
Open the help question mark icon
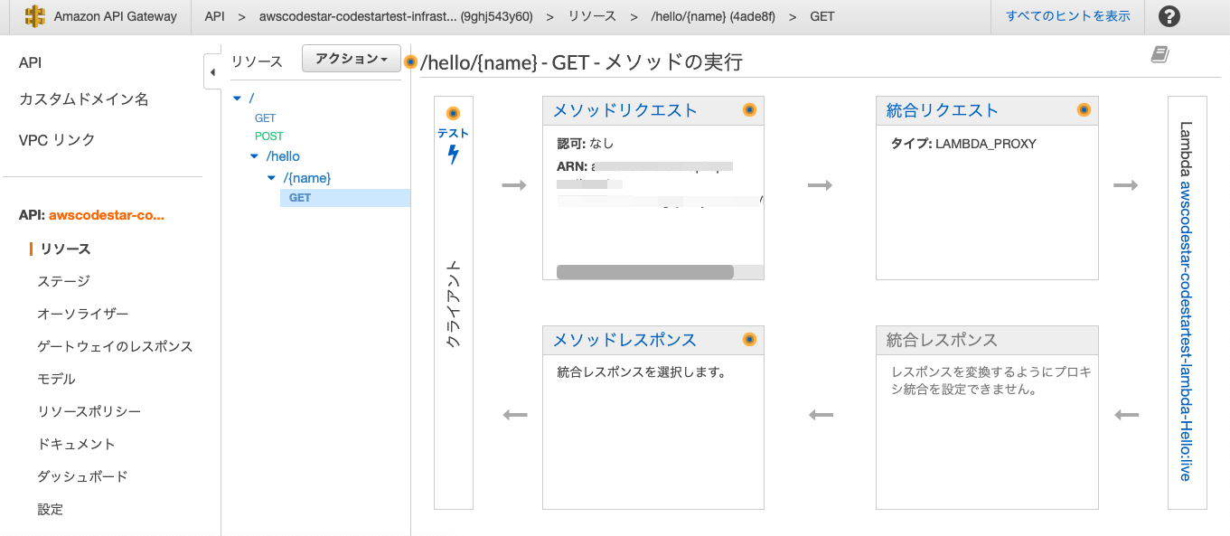pos(1169,16)
